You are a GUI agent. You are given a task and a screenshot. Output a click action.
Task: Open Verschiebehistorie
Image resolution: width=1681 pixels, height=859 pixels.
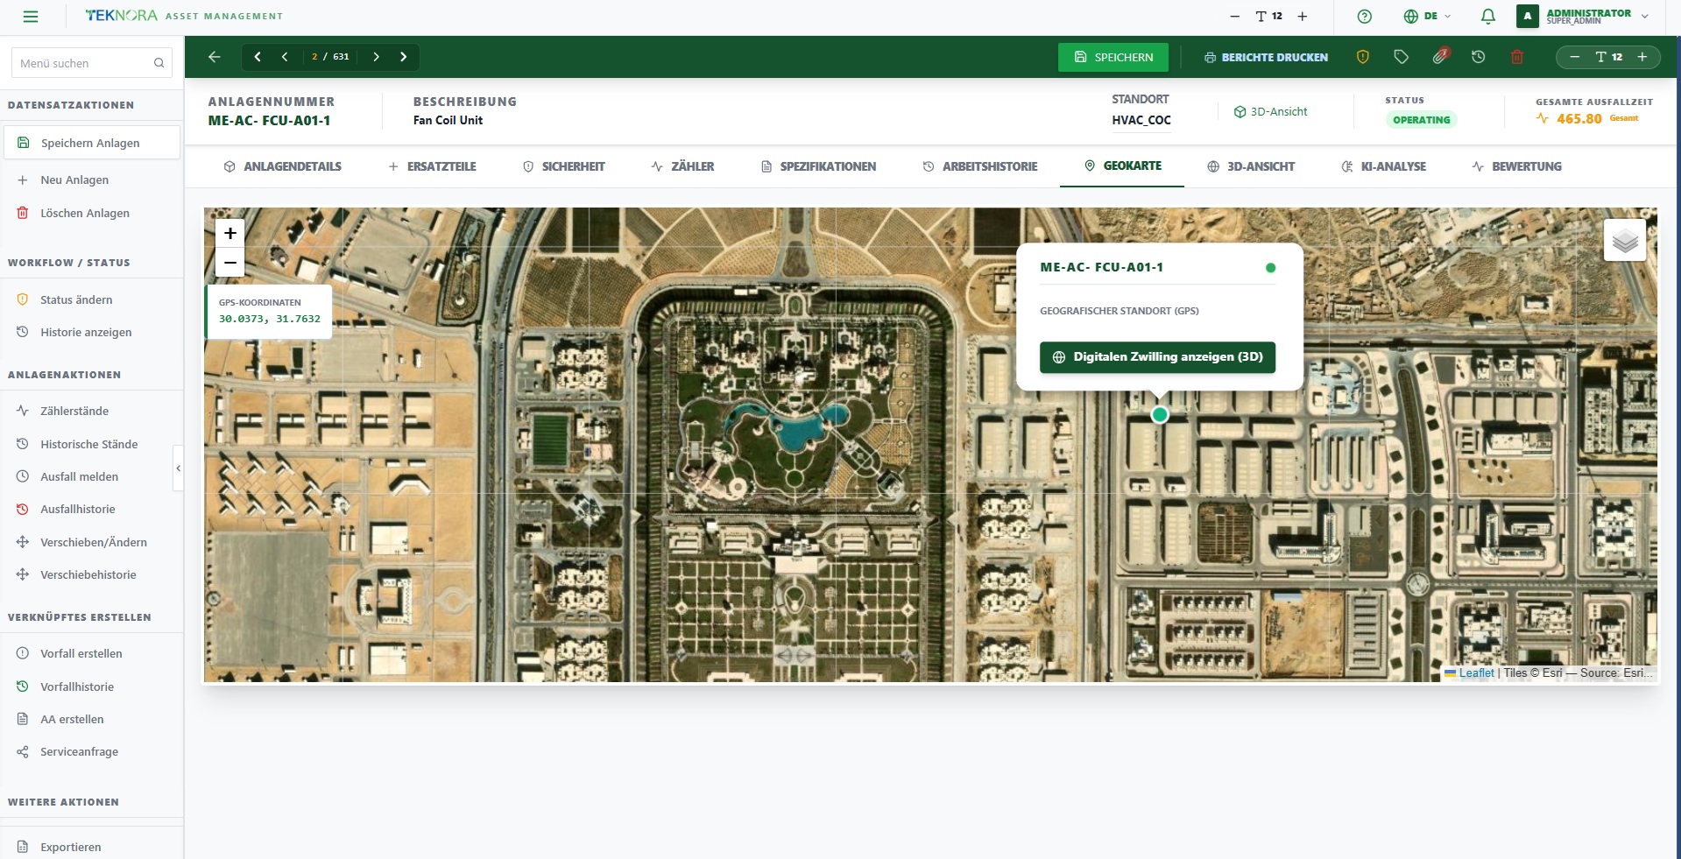(x=91, y=574)
